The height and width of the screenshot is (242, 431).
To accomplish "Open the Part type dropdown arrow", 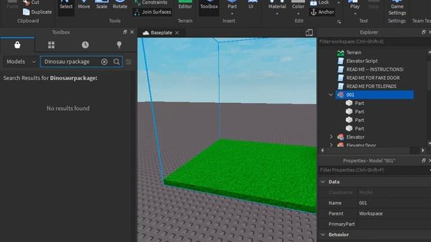I will (x=232, y=13).
